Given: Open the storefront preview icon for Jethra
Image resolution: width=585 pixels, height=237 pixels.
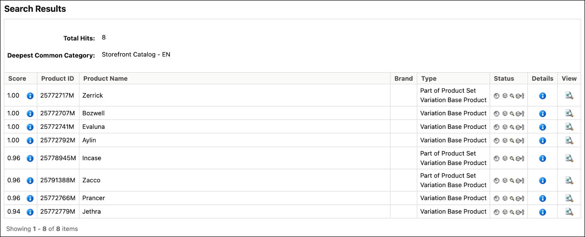Looking at the screenshot, I should pos(569,211).
